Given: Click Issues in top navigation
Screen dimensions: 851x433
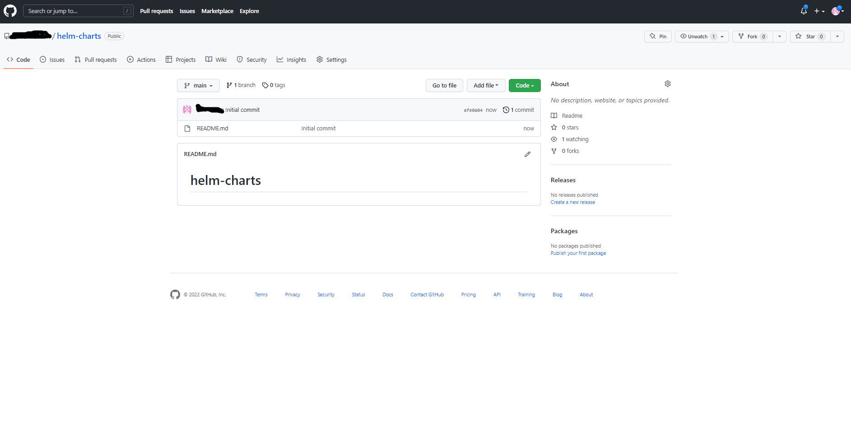Looking at the screenshot, I should 187,11.
